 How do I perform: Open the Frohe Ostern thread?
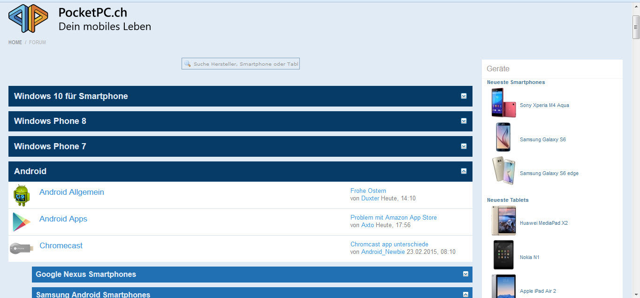click(x=368, y=191)
